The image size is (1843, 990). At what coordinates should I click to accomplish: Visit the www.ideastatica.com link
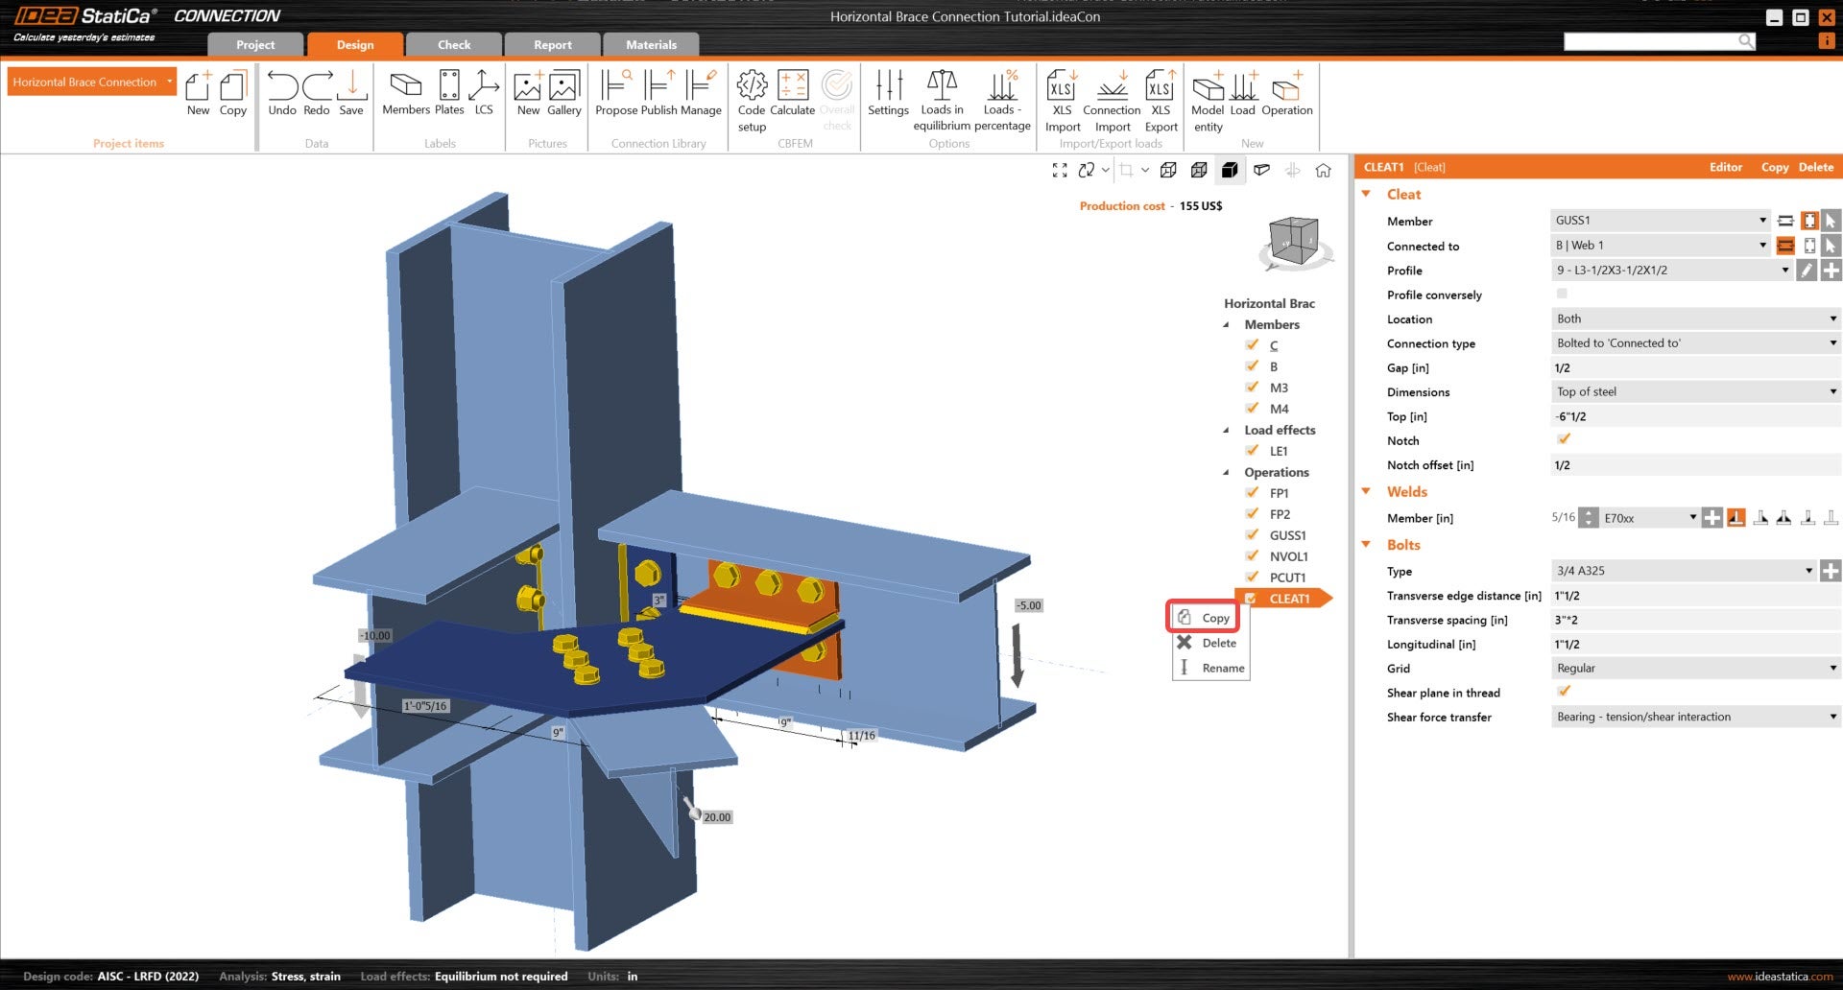(1780, 977)
